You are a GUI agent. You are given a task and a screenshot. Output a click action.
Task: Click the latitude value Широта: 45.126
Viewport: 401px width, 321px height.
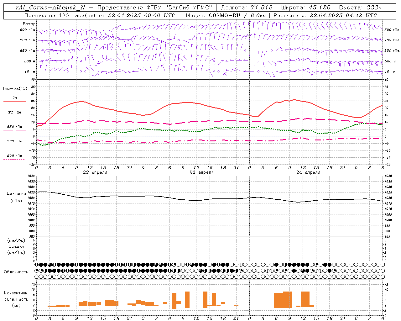click(x=306, y=8)
